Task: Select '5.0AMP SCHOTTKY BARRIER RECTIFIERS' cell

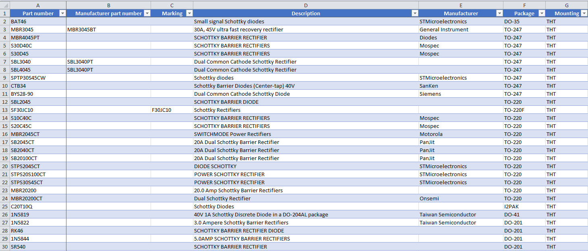Action: coord(306,239)
